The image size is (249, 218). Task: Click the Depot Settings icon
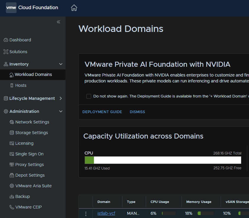pyautogui.click(x=12, y=175)
